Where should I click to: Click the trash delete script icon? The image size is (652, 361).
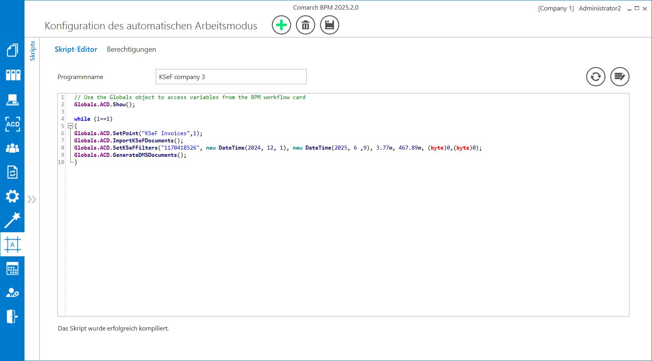(306, 25)
